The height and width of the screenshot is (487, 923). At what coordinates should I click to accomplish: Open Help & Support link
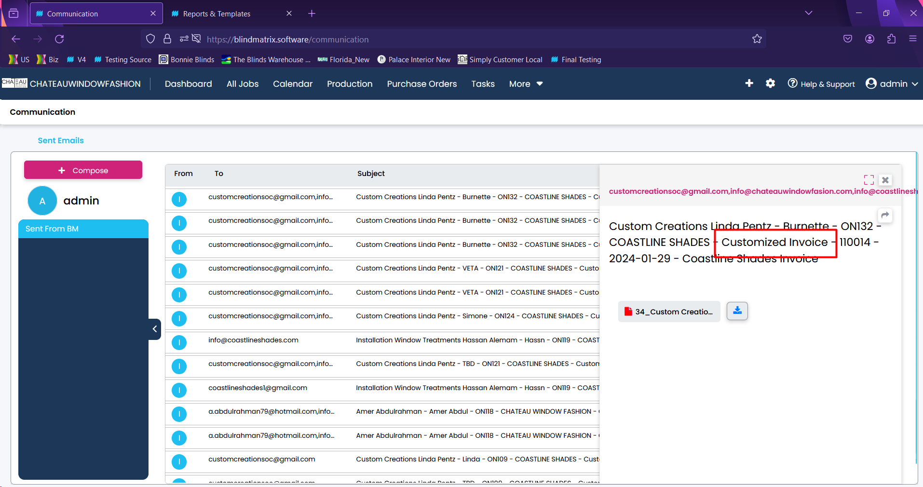(x=821, y=84)
